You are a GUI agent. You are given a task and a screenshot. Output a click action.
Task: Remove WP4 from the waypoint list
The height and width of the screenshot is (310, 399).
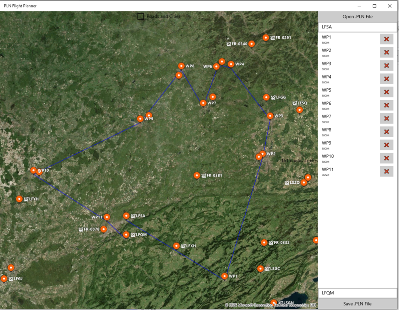(x=387, y=79)
